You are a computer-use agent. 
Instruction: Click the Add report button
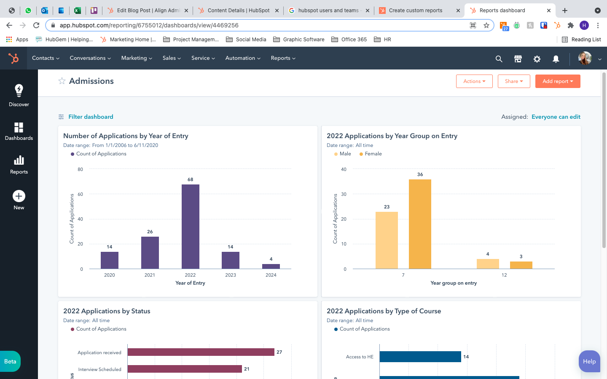pyautogui.click(x=558, y=81)
